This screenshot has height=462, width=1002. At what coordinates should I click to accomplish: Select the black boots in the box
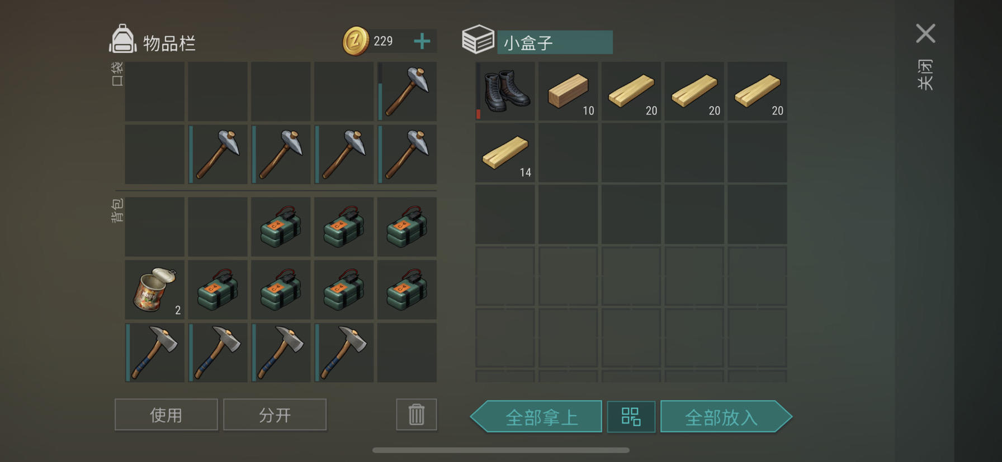[x=505, y=91]
